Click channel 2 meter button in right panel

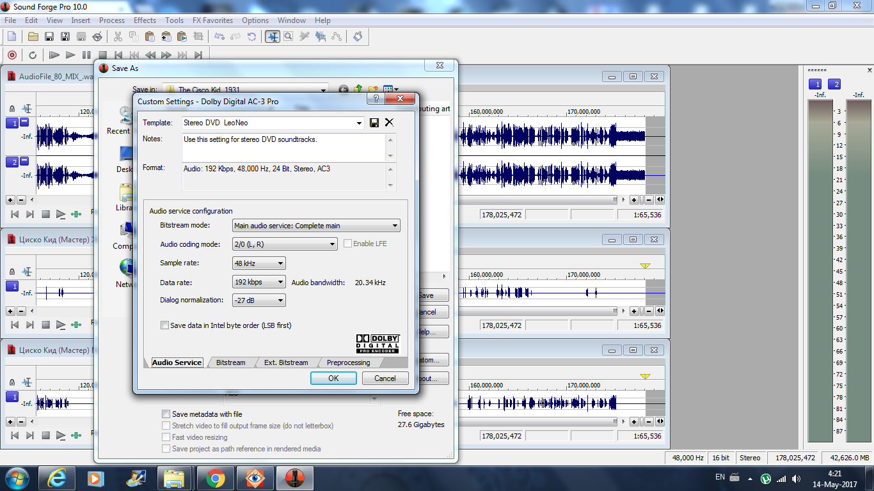834,84
